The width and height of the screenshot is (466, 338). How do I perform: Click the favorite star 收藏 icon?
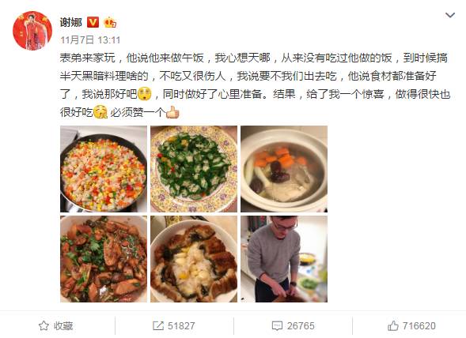pos(44,326)
